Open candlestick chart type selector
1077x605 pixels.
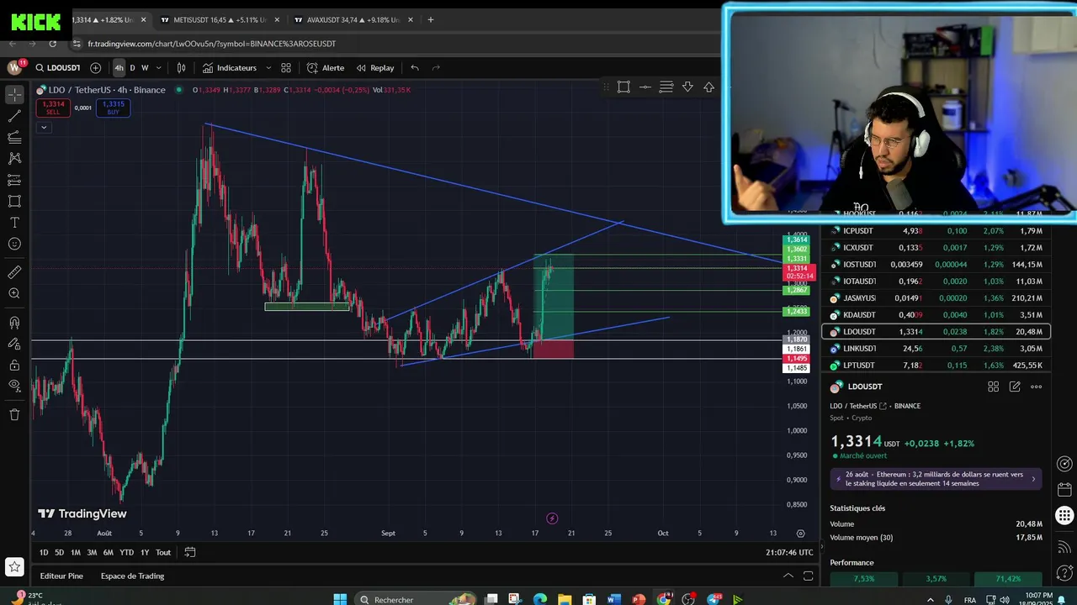tap(181, 68)
